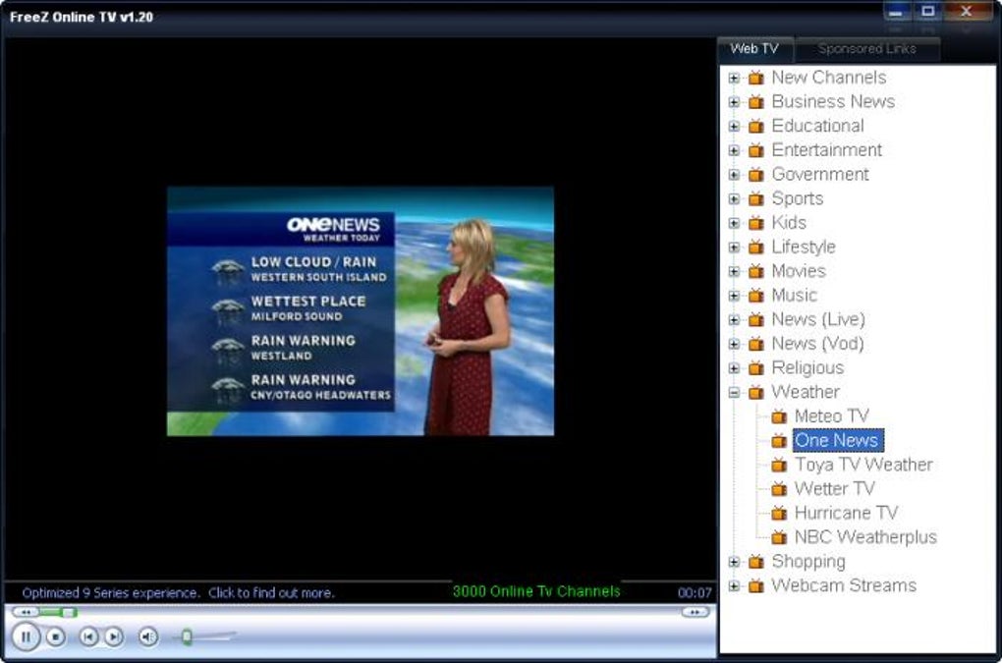Select the highlighted One News channel
The height and width of the screenshot is (663, 1002).
pyautogui.click(x=838, y=441)
